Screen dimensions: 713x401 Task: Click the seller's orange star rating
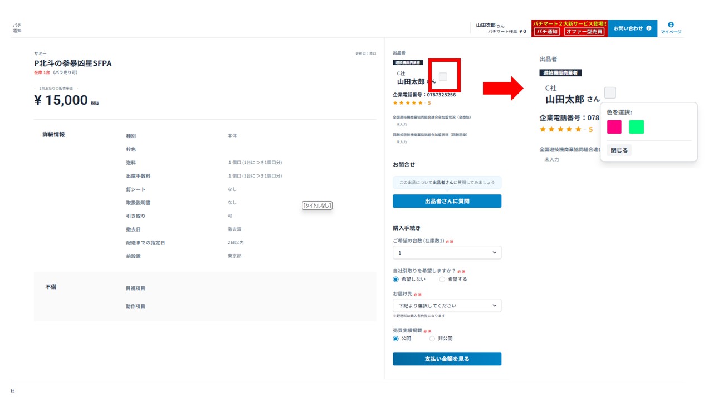click(409, 103)
